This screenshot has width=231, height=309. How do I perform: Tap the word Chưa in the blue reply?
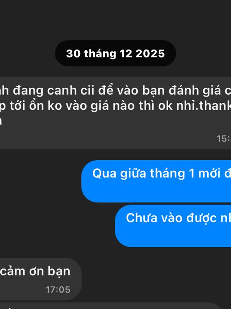(141, 218)
